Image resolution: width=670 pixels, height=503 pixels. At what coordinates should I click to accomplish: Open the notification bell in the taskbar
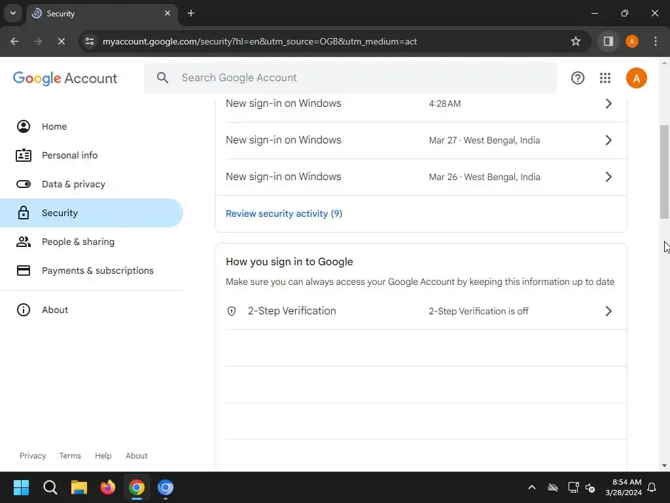[x=652, y=487]
